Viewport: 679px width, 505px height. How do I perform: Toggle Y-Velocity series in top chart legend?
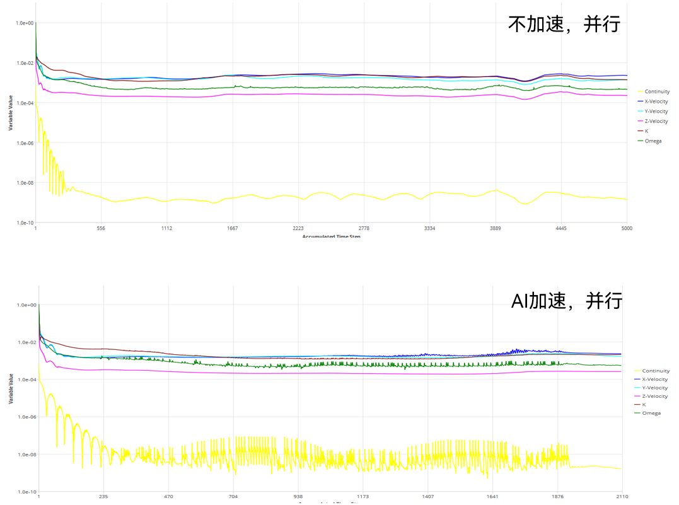(x=653, y=112)
